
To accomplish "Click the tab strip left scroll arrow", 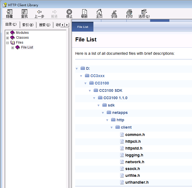I will coord(63,25).
